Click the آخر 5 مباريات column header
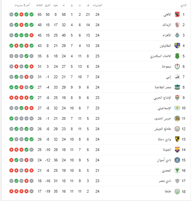The height and width of the screenshot is (202, 191). tap(22, 5)
